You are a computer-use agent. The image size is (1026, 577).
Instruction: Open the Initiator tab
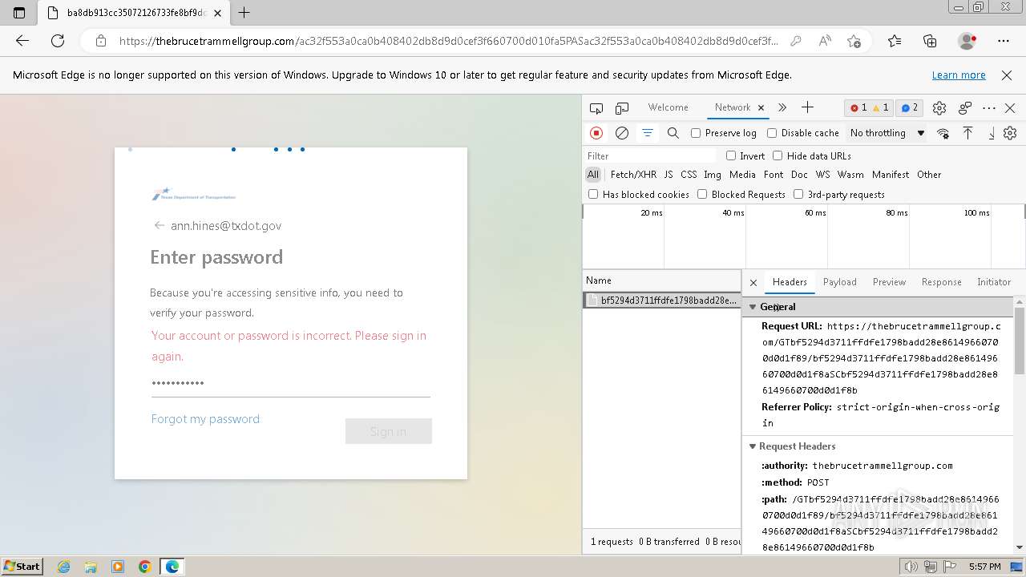pos(994,282)
